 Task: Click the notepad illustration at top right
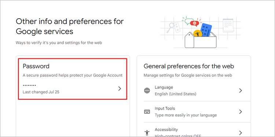click(228, 25)
